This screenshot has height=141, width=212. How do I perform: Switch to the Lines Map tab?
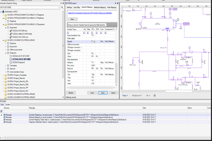click(x=76, y=7)
